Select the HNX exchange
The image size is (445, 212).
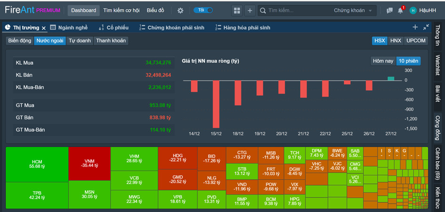pos(396,41)
